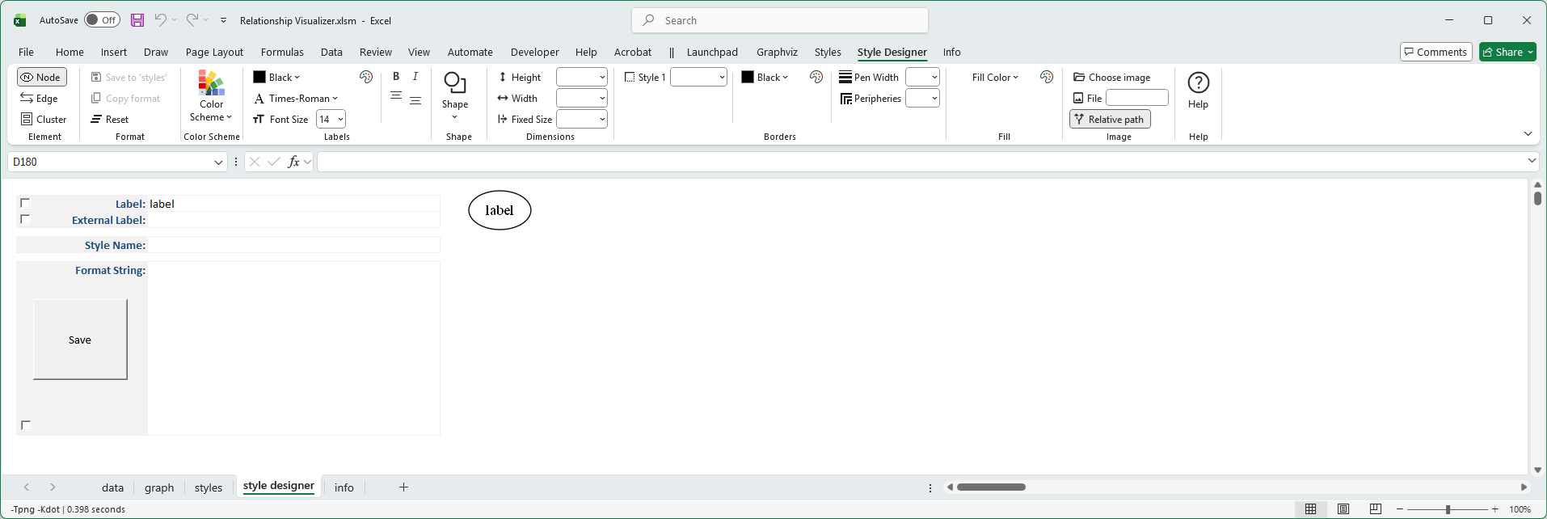Open label font color palette icon
Screen dimensions: 1547x519
point(366,77)
